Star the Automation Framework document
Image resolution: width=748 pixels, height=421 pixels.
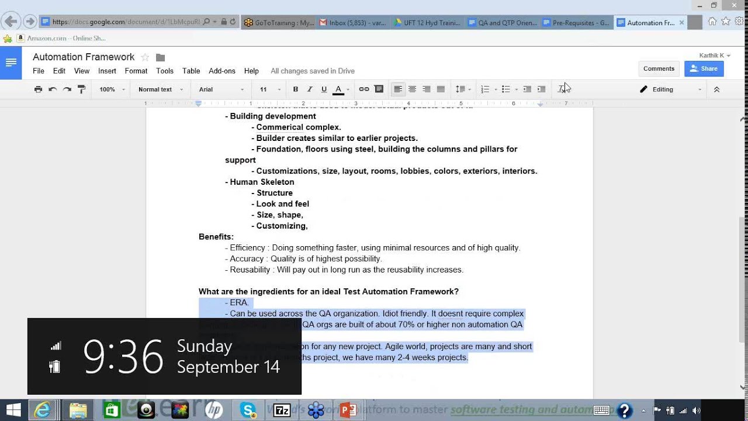click(x=145, y=57)
